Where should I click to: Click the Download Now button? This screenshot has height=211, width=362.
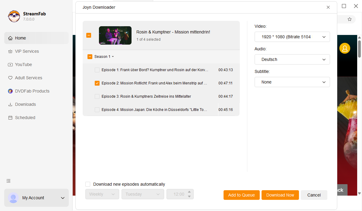(280, 195)
